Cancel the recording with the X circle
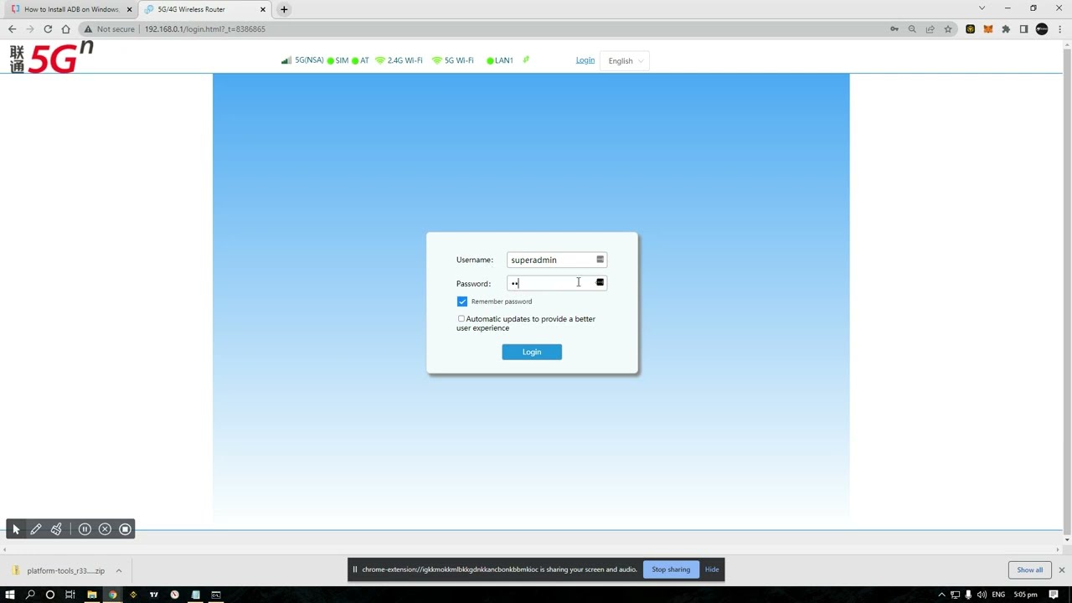1072x603 pixels. point(105,529)
